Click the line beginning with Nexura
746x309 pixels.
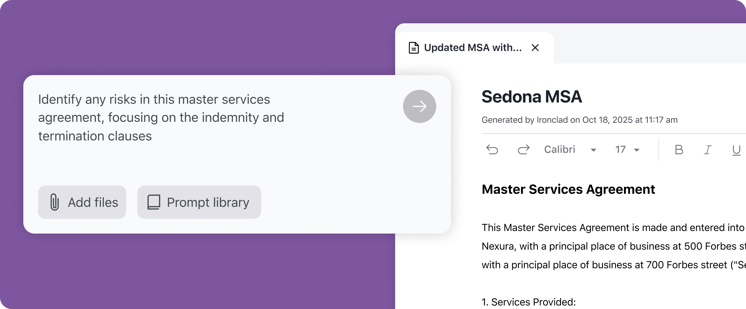(x=612, y=246)
